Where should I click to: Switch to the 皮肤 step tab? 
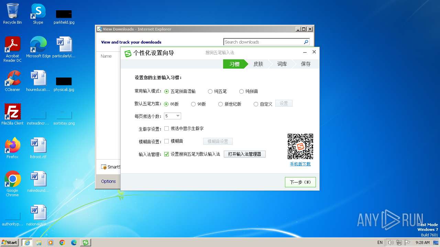[x=258, y=64]
